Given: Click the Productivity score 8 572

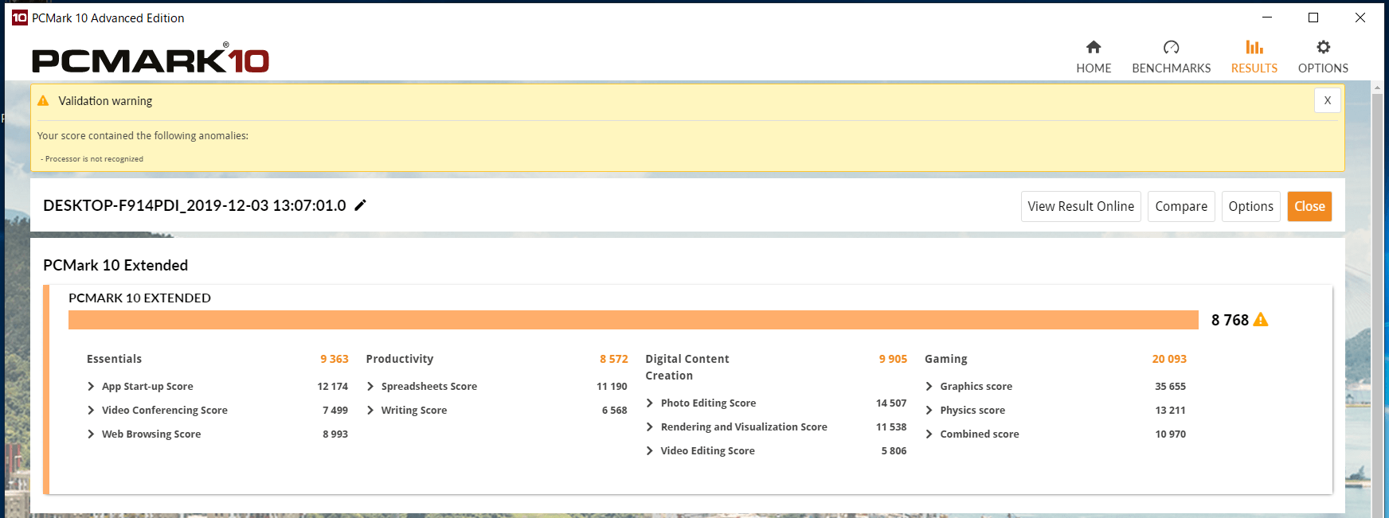Looking at the screenshot, I should (x=614, y=359).
